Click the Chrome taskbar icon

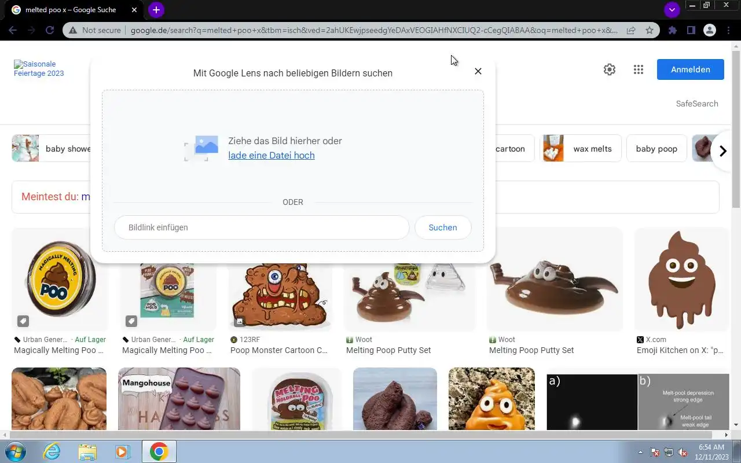pos(159,451)
